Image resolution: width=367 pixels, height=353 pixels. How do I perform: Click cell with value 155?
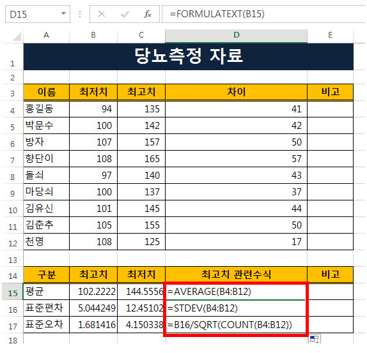pos(141,225)
